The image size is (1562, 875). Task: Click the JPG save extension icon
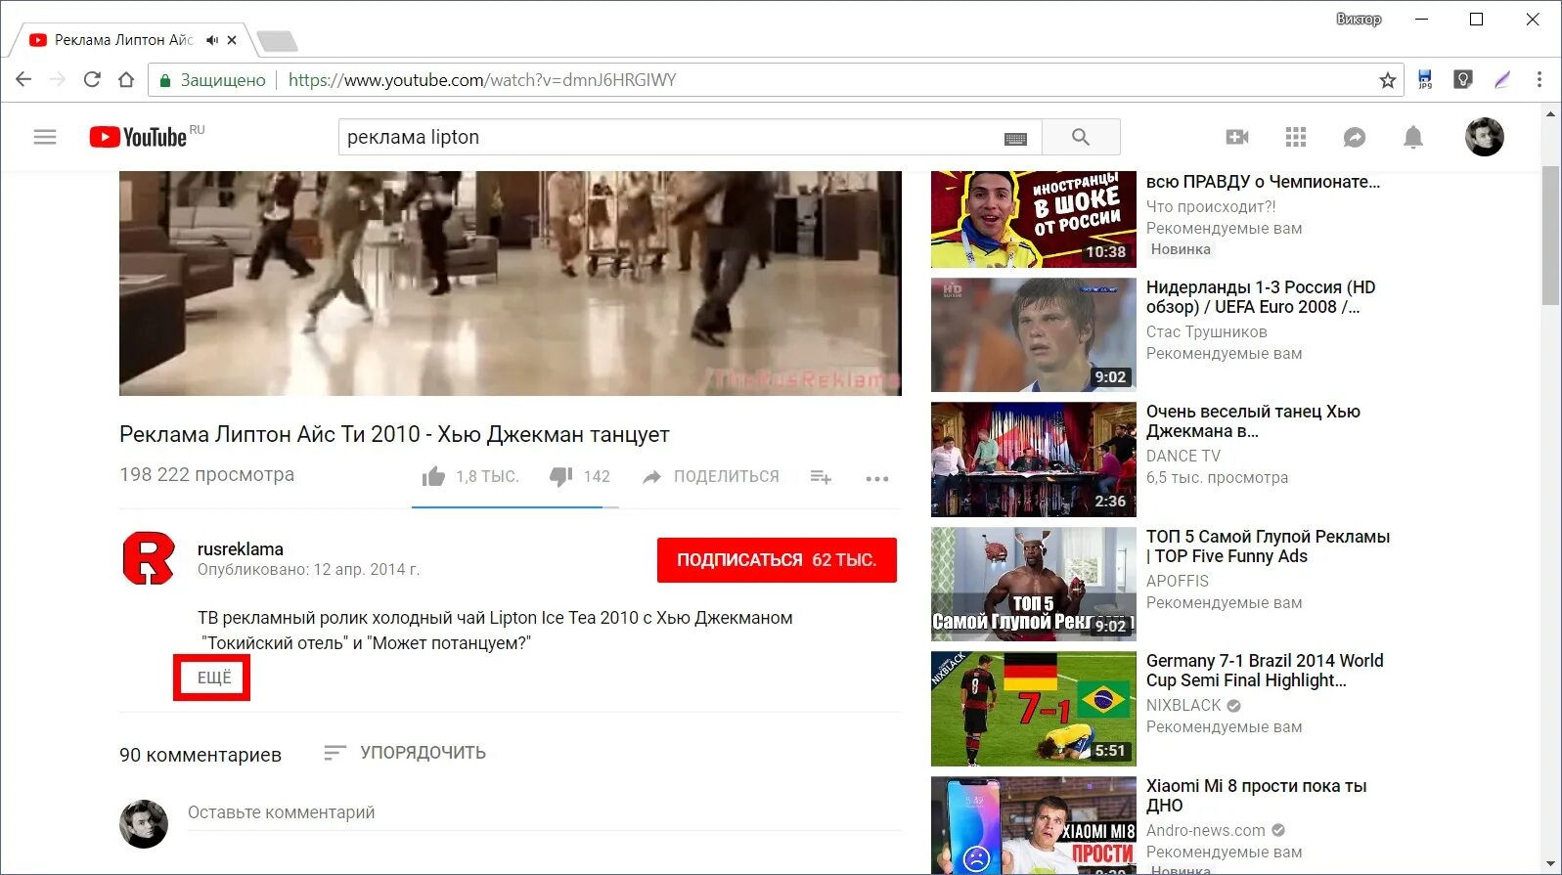[x=1425, y=80]
